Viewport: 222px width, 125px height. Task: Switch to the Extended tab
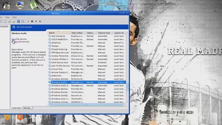(16, 108)
